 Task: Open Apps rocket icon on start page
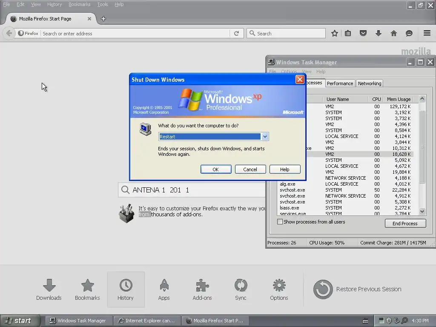pyautogui.click(x=164, y=290)
